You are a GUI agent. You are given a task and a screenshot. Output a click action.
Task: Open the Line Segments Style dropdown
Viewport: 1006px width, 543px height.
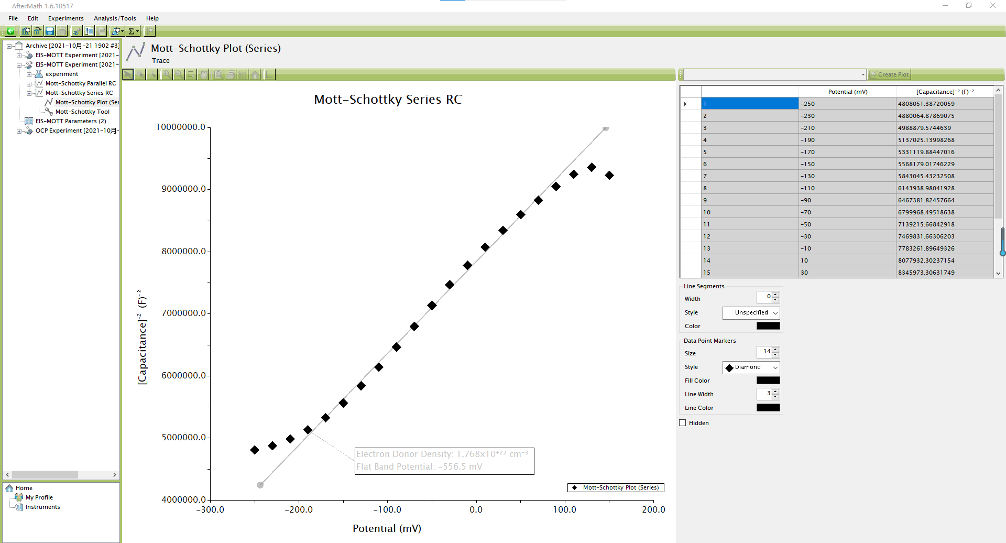[x=751, y=313]
